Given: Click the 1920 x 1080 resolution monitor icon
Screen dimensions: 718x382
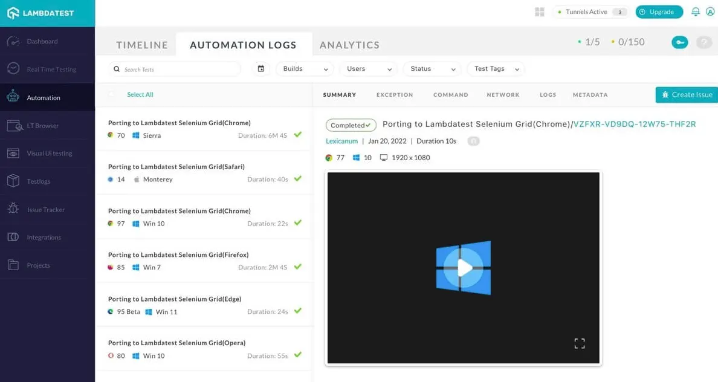Looking at the screenshot, I should tap(384, 158).
